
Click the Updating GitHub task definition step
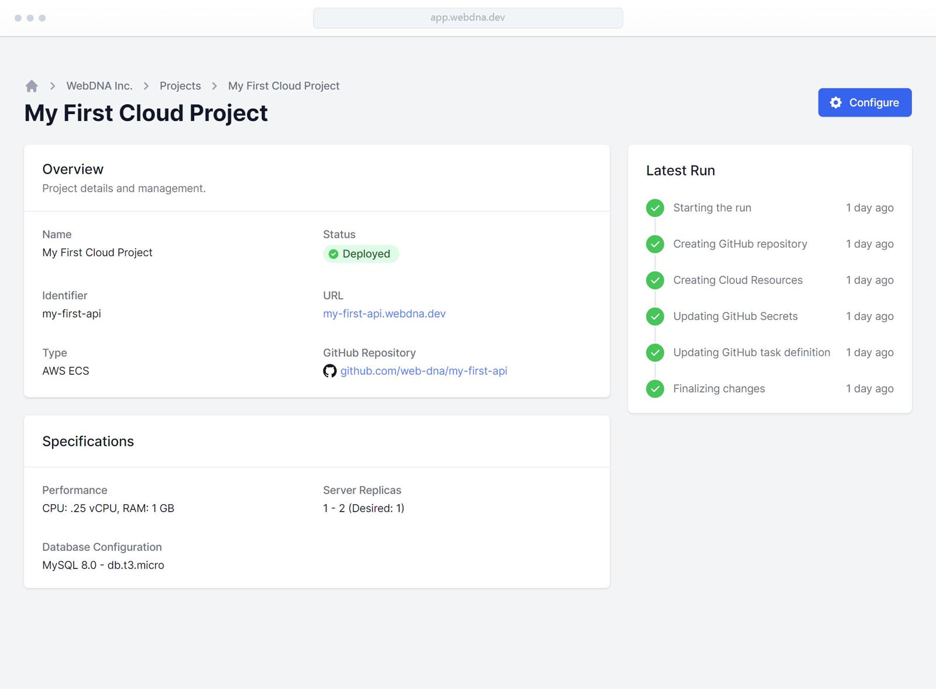click(751, 353)
